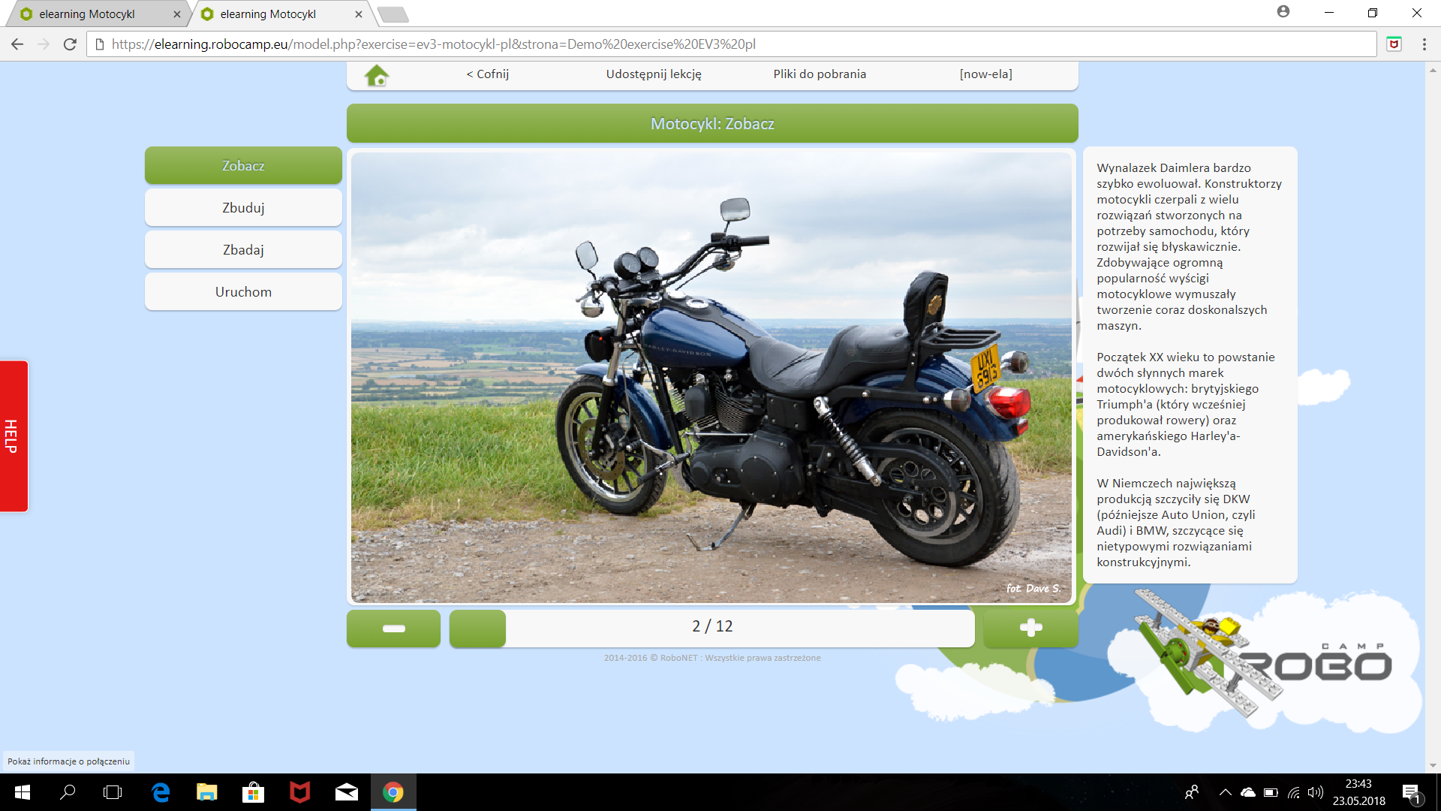Screen dimensions: 1441x811
Task: Open the red HELP side tab
Action: pos(14,436)
